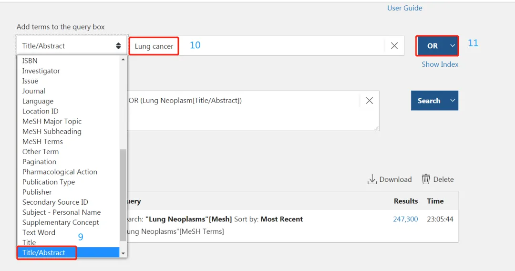Select Subject - Personal Name option
Image resolution: width=515 pixels, height=271 pixels.
pos(69,212)
